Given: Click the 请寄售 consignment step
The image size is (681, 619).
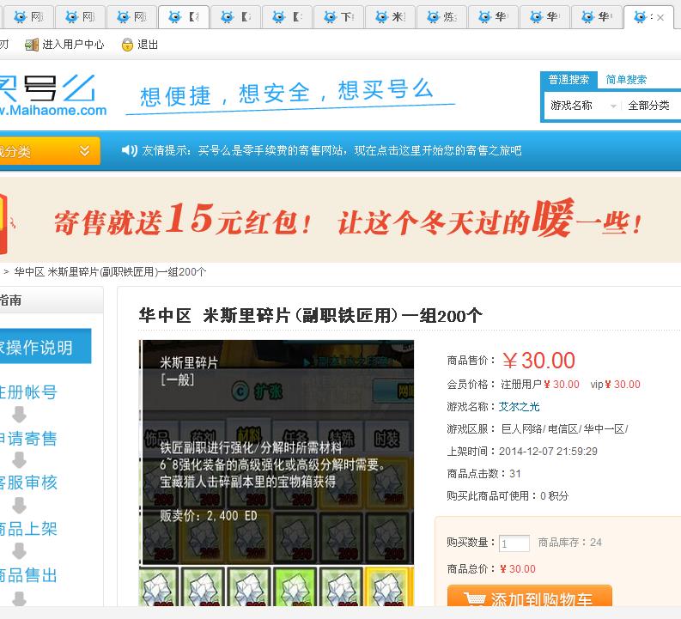Looking at the screenshot, I should pos(28,439).
